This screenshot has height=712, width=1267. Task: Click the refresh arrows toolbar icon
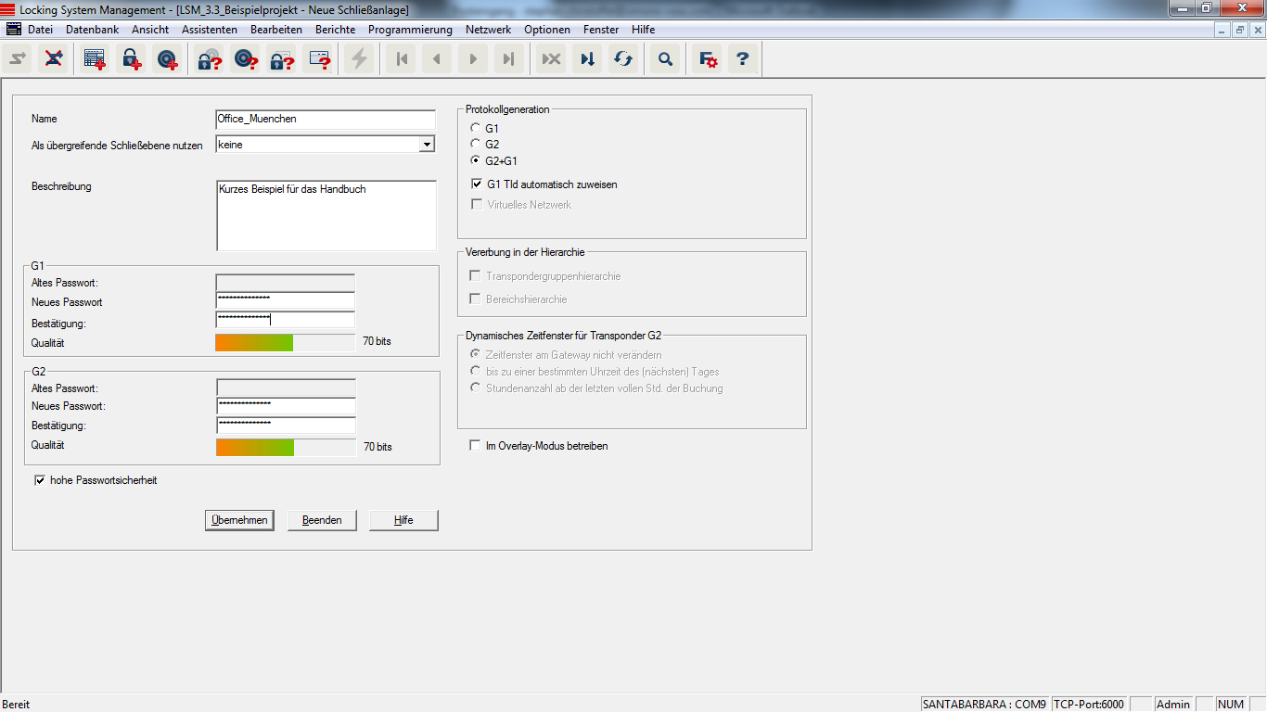click(x=623, y=59)
